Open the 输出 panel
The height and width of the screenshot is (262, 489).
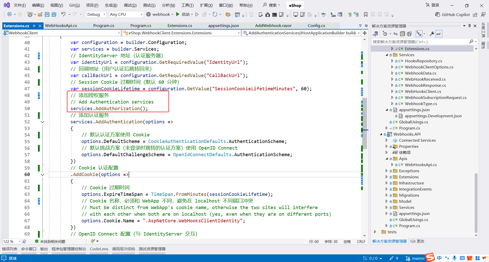point(44,249)
